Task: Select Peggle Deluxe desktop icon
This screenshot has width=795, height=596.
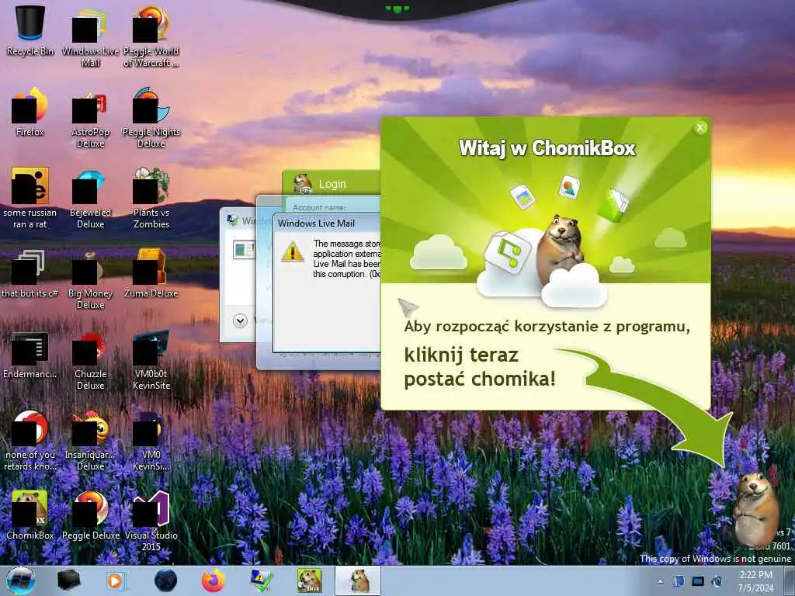Action: pos(90,515)
